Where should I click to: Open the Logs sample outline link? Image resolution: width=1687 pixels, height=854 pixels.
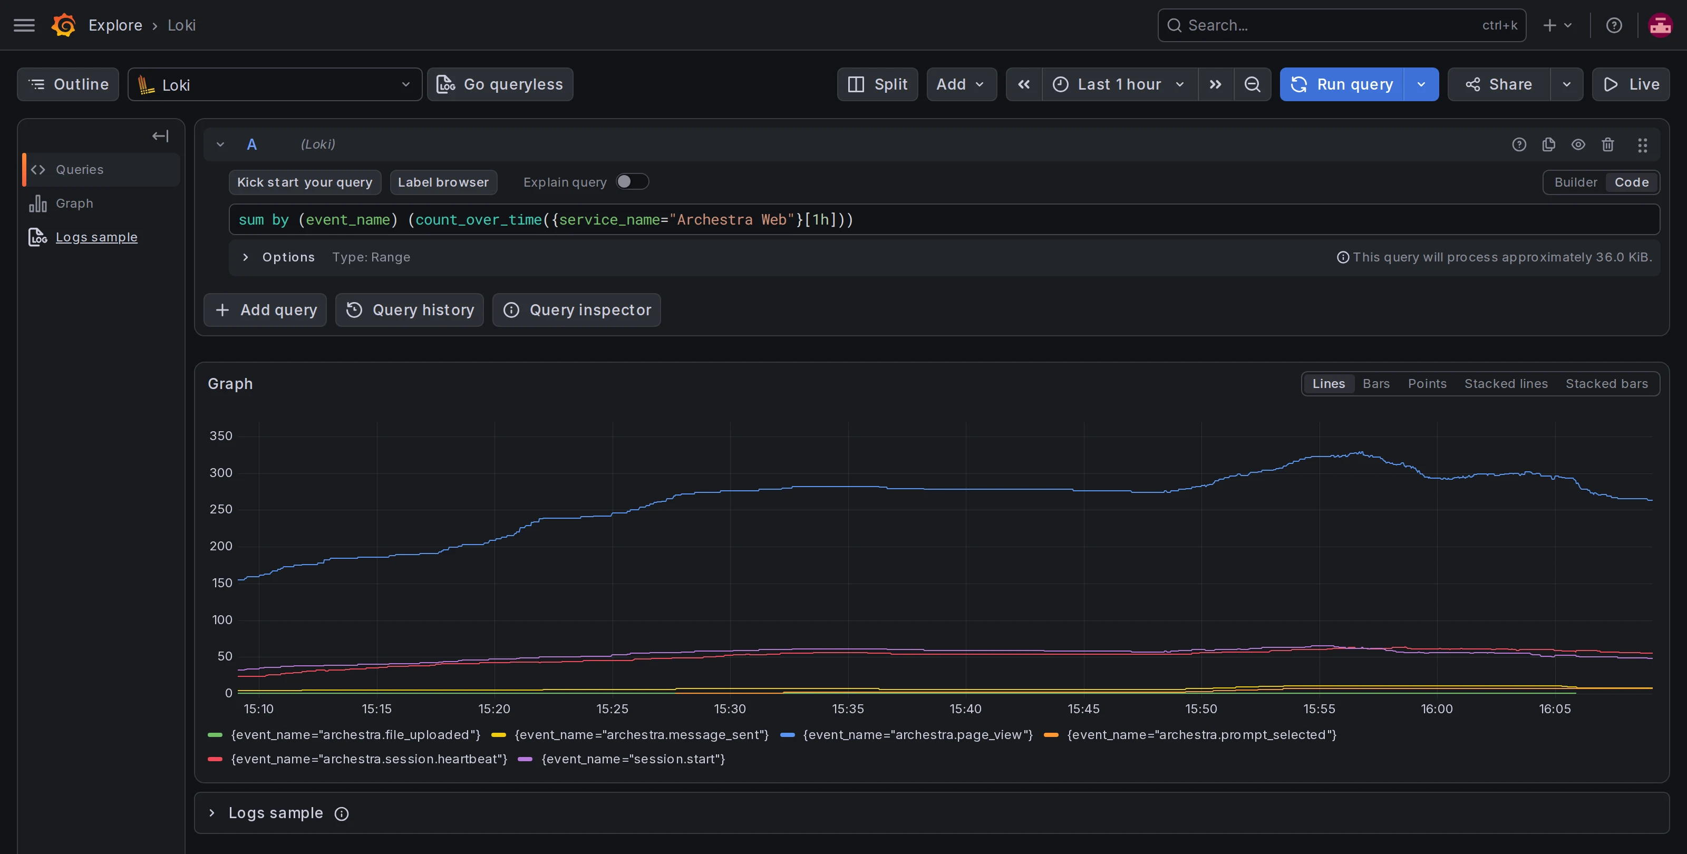coord(96,237)
